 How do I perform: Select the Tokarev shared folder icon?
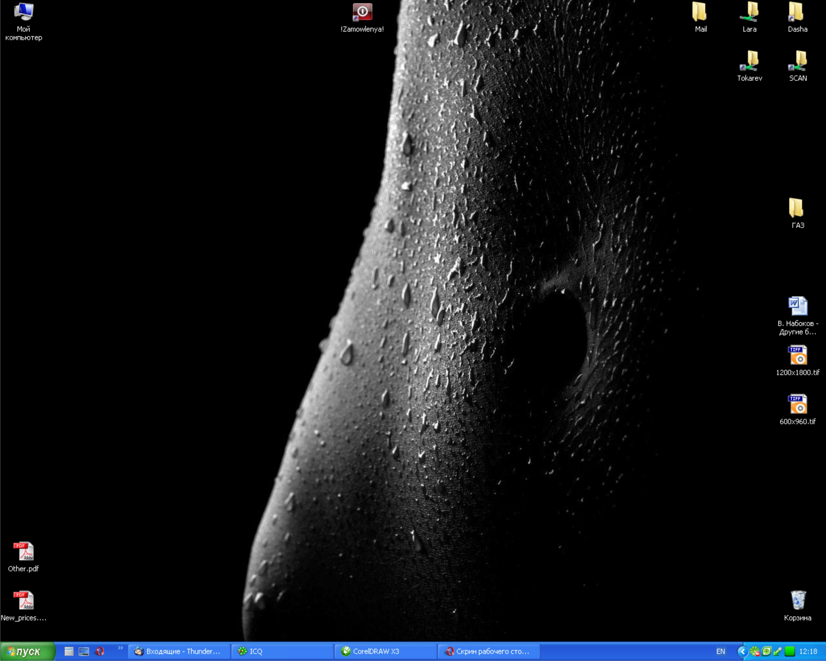749,61
